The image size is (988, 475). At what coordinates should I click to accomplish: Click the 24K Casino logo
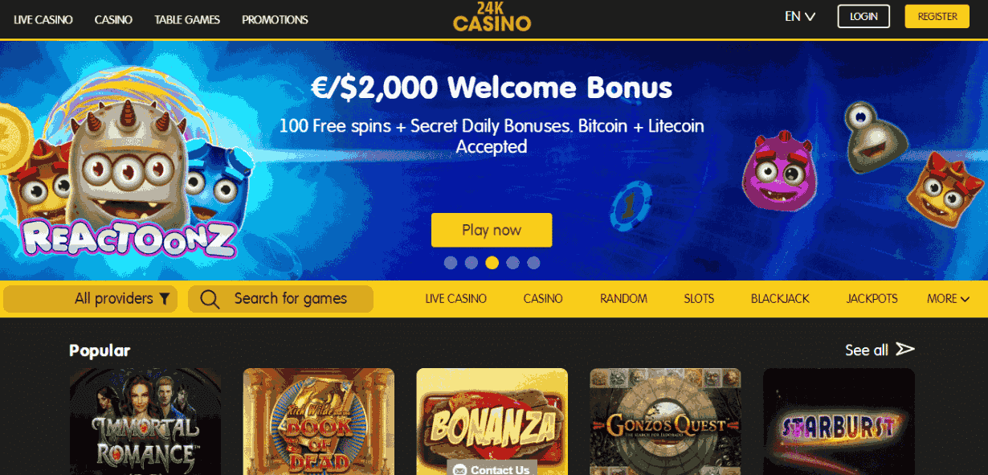[x=492, y=17]
